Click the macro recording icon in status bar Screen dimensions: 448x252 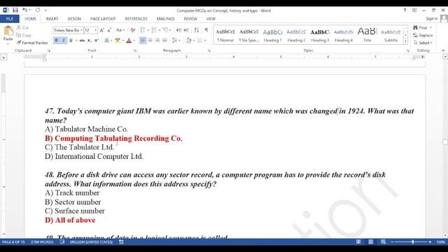121,242
